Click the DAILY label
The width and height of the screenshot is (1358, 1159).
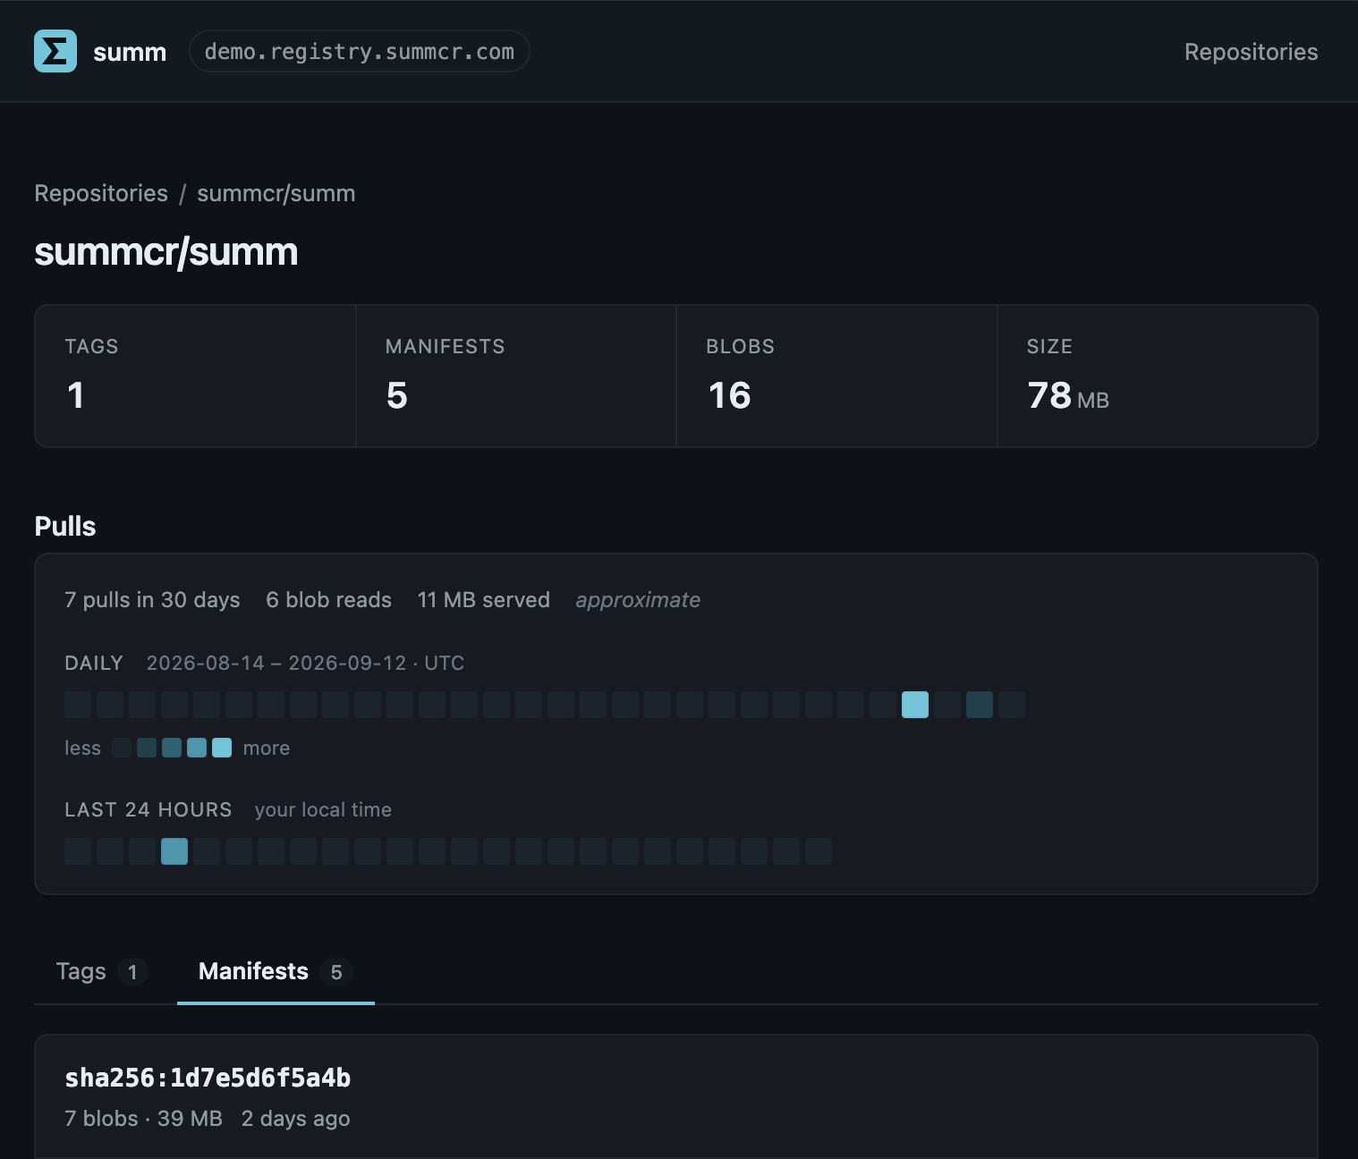pyautogui.click(x=94, y=663)
